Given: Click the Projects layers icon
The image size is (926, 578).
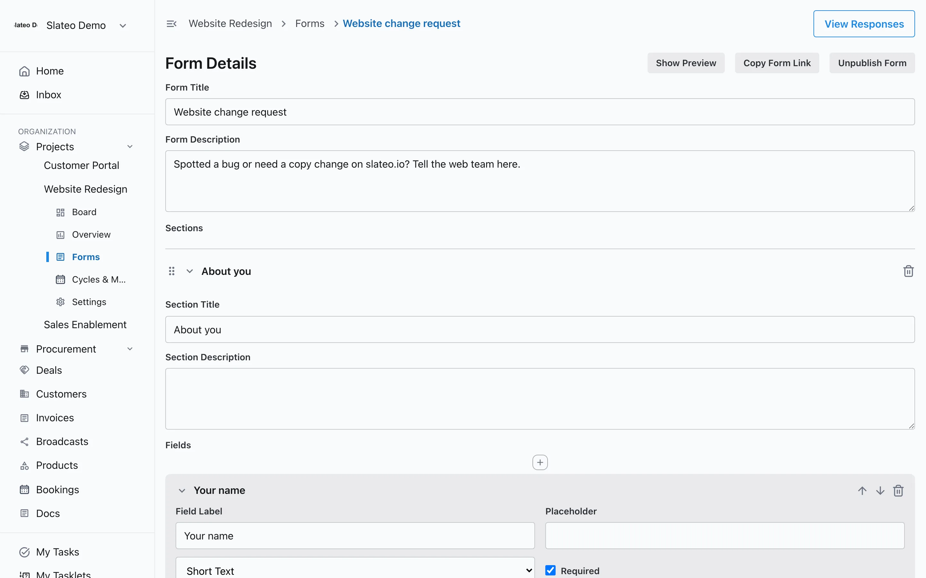Looking at the screenshot, I should tap(24, 146).
